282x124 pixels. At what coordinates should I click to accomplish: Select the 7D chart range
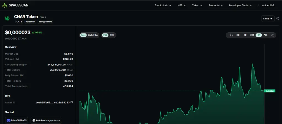[x=245, y=35]
